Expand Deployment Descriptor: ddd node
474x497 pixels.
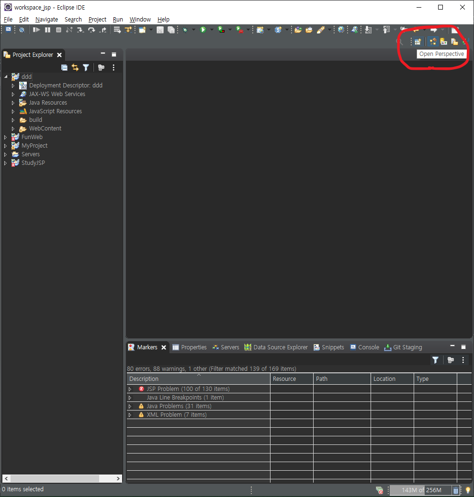point(13,86)
